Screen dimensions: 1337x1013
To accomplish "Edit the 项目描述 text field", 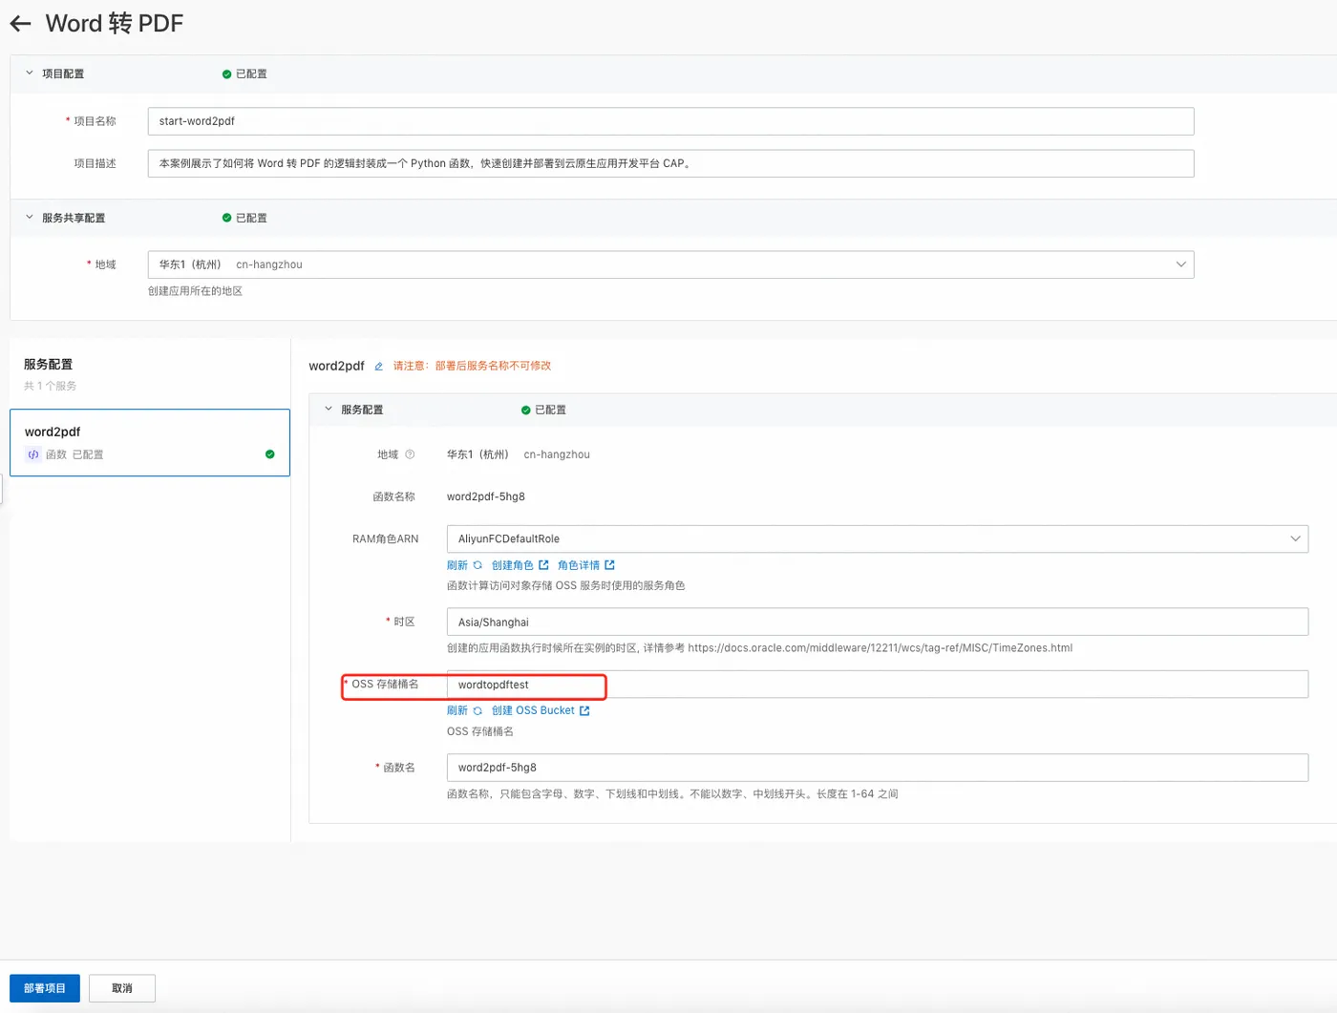I will click(x=670, y=163).
